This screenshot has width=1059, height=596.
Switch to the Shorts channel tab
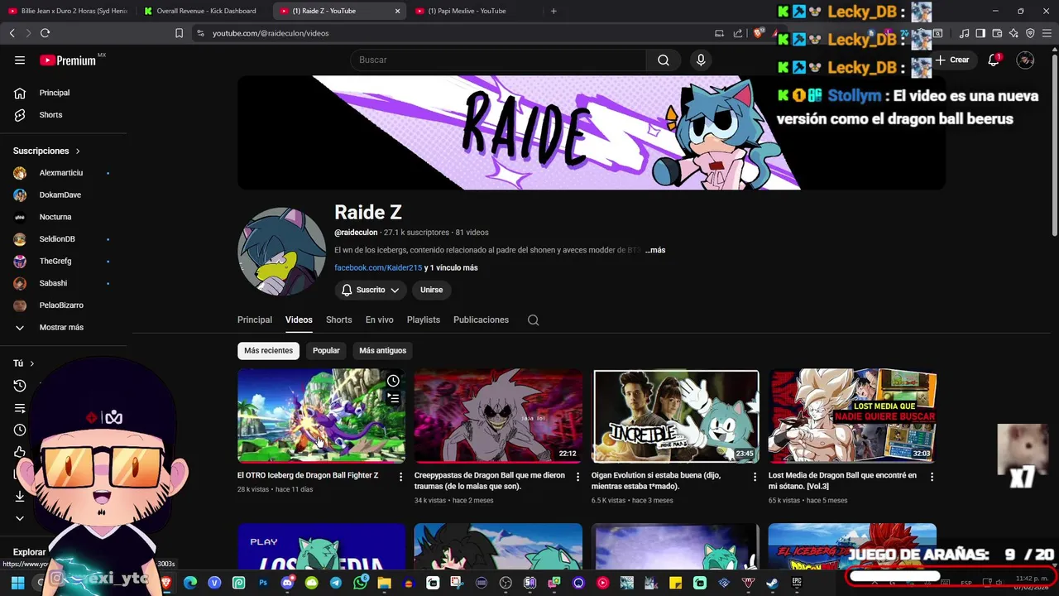[338, 320]
